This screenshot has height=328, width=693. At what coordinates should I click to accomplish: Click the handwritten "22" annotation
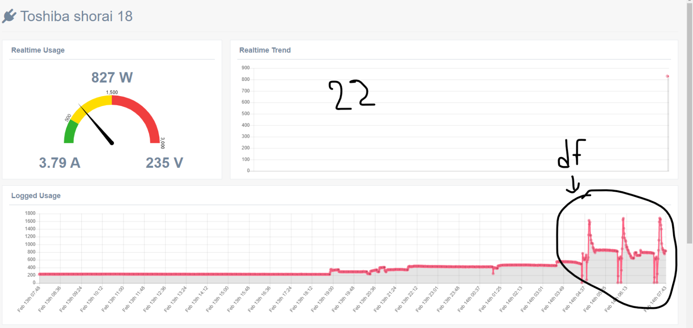[351, 94]
